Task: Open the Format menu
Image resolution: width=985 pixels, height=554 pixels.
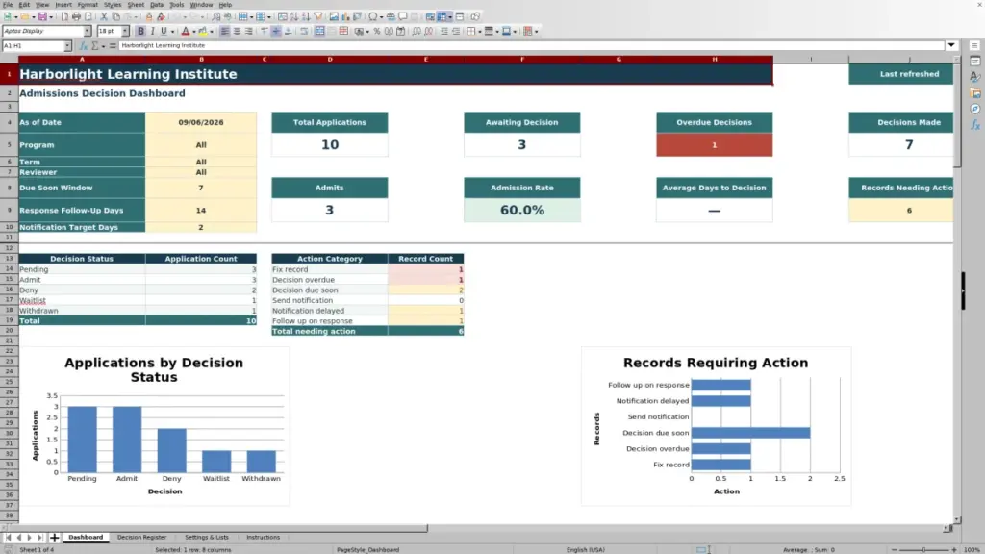Action: pyautogui.click(x=88, y=5)
